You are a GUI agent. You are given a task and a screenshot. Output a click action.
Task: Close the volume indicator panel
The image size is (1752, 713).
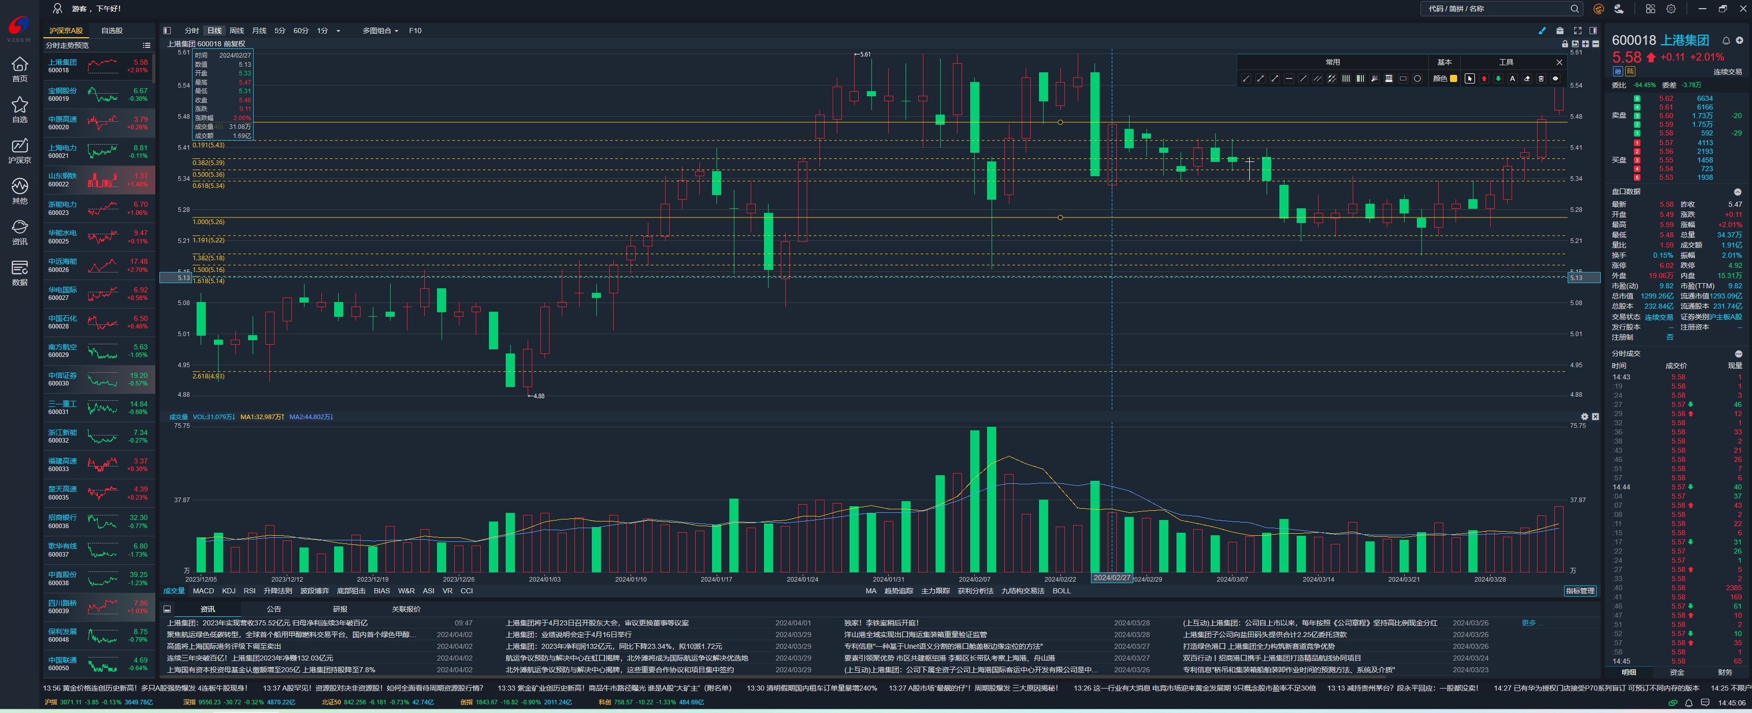[1596, 417]
